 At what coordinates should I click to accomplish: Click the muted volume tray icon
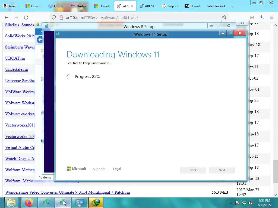(251, 203)
